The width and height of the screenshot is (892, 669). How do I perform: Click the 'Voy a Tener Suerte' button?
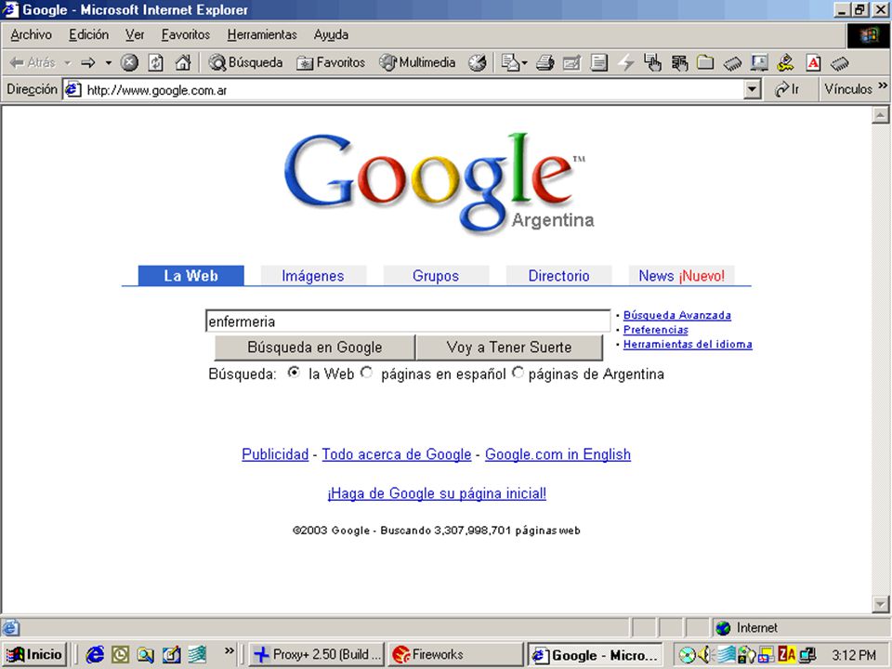[x=509, y=347]
